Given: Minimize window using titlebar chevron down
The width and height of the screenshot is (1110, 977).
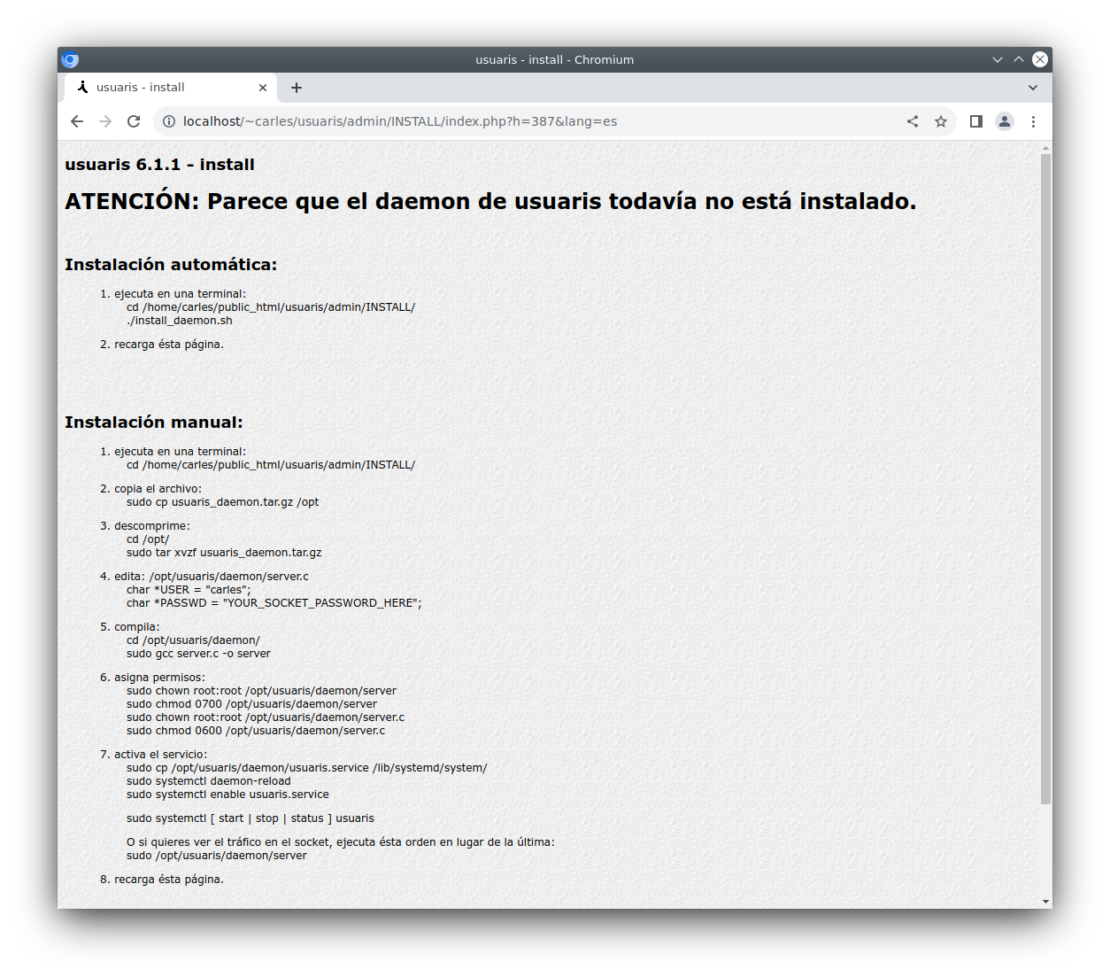Looking at the screenshot, I should tap(998, 59).
